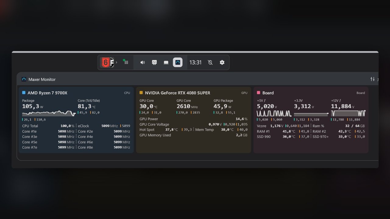The height and width of the screenshot is (219, 390).
Task: Select the AMD Ryzen 7 9700X heading
Action: click(x=47, y=93)
